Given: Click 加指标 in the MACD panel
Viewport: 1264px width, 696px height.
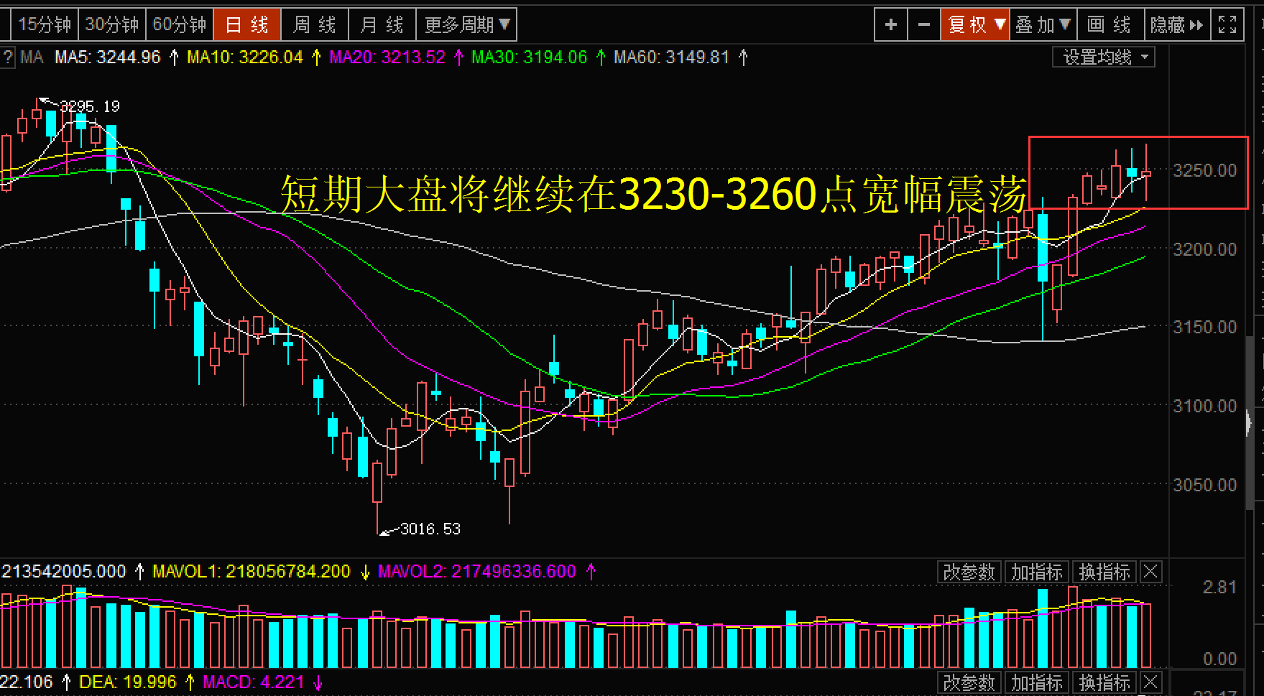Looking at the screenshot, I should 1037,682.
